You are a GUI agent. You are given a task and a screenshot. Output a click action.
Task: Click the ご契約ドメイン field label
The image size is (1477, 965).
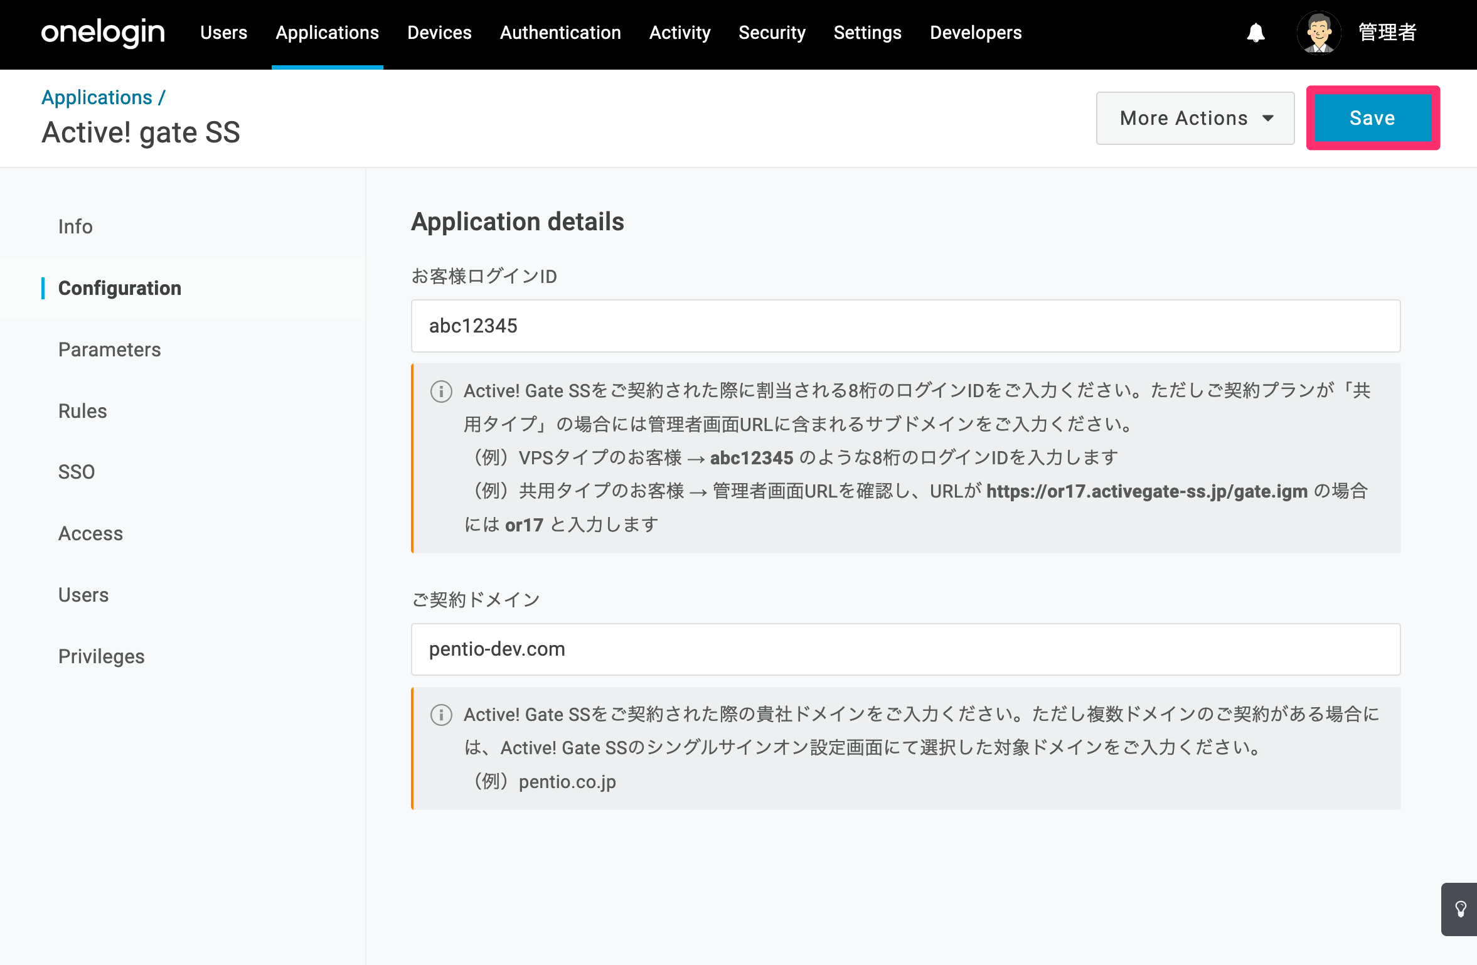click(476, 600)
